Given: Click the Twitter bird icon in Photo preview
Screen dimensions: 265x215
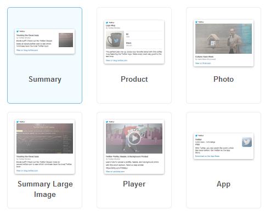Looking at the screenshot, I should click(x=196, y=22).
